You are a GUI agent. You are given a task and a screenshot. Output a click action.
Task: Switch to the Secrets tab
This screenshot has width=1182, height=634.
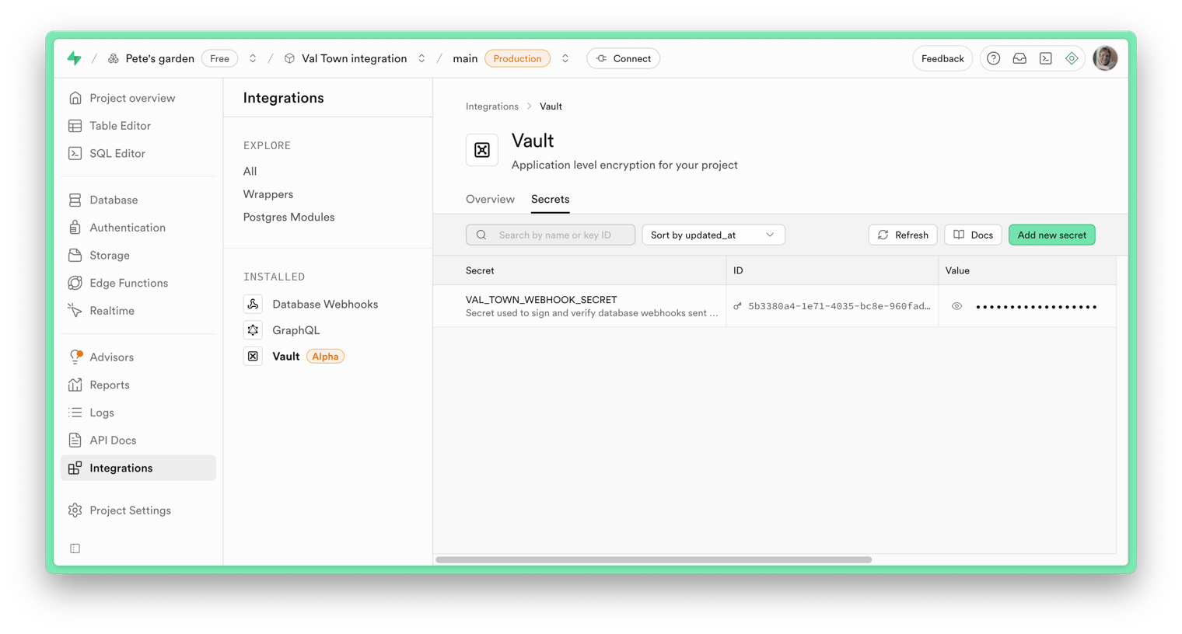[x=550, y=200]
